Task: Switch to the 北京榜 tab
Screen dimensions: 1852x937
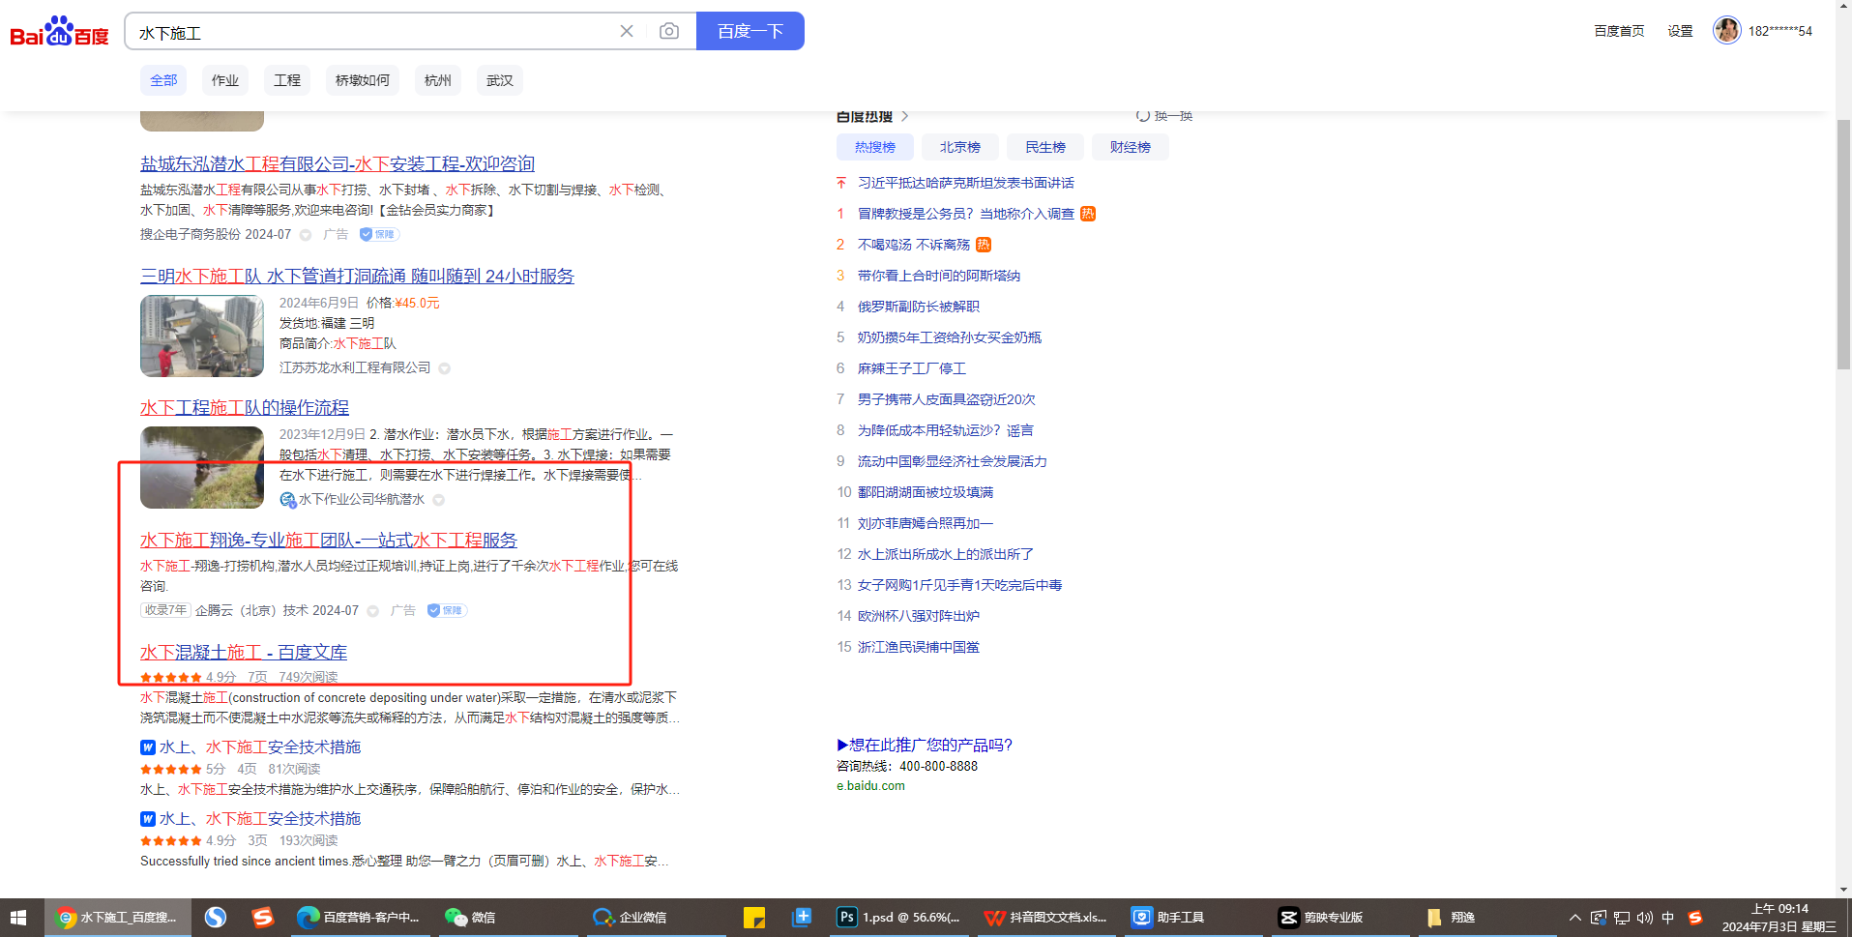Action: pyautogui.click(x=959, y=147)
